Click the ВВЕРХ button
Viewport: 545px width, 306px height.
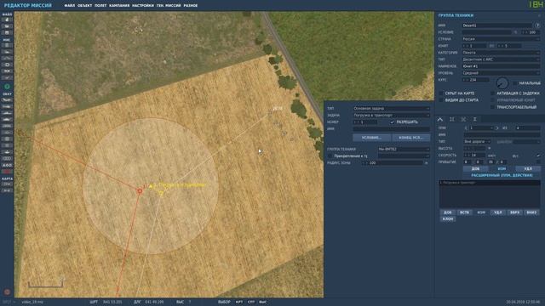pyautogui.click(x=514, y=212)
